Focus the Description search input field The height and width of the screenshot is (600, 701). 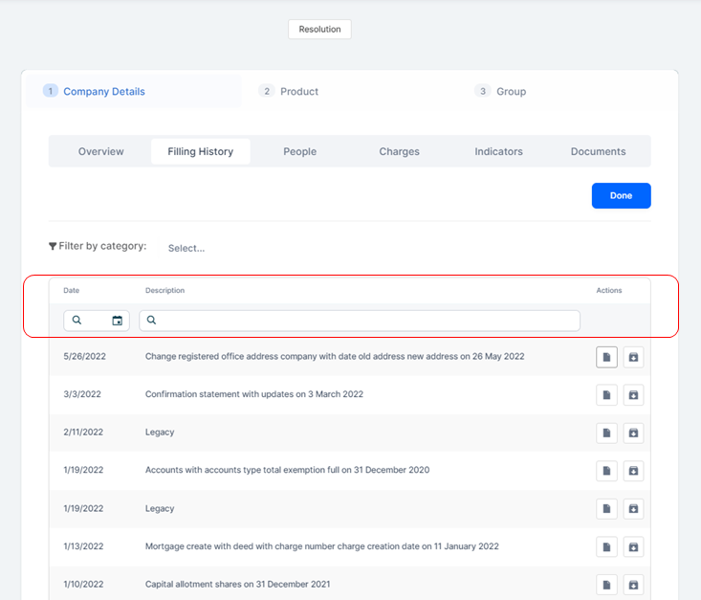(363, 321)
